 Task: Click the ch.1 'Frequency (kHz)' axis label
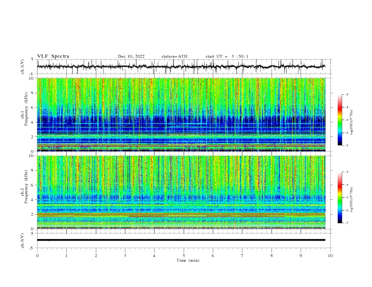[x=26, y=108]
